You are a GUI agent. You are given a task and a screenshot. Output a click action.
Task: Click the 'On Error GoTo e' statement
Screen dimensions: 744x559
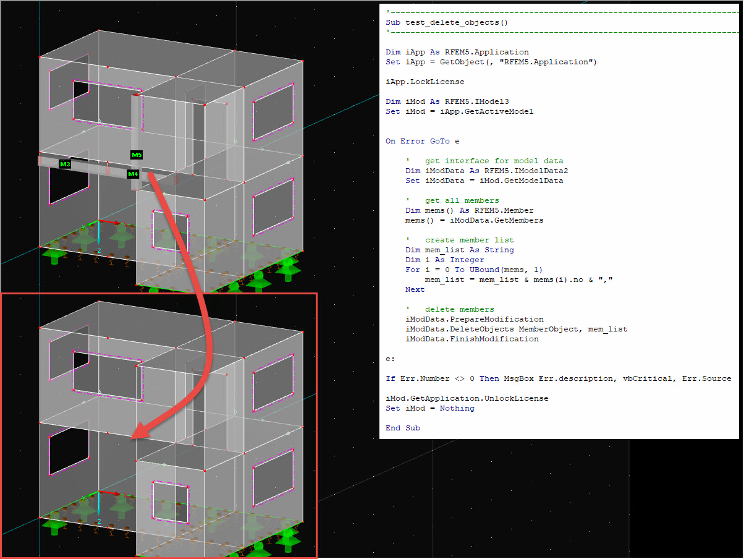(x=423, y=141)
